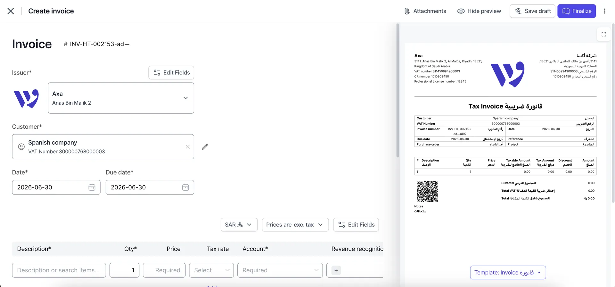Click the form's vertical scrollbar
The height and width of the screenshot is (287, 615).
tap(398, 91)
